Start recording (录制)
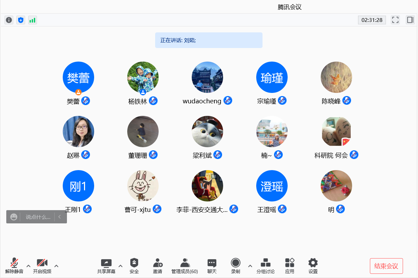Viewport: 418px width, 278px height. (236, 266)
